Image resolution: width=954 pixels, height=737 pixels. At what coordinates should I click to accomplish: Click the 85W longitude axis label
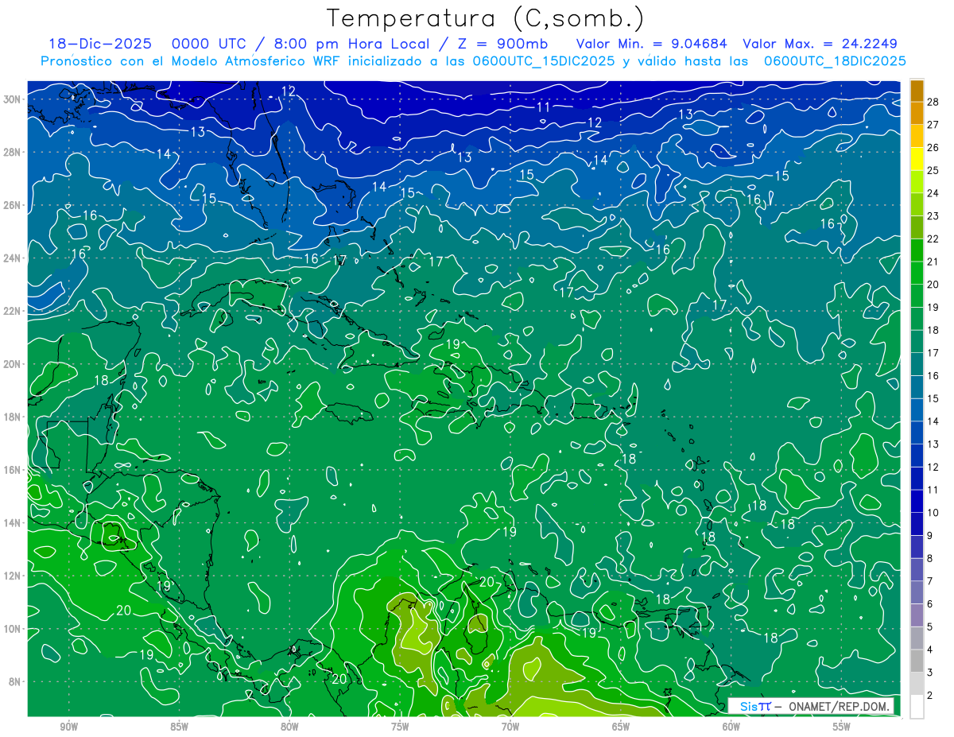coord(179,727)
